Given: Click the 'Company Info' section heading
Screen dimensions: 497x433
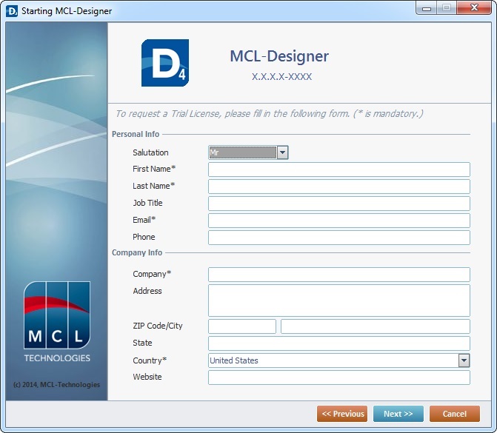Looking at the screenshot, I should click(x=137, y=252).
